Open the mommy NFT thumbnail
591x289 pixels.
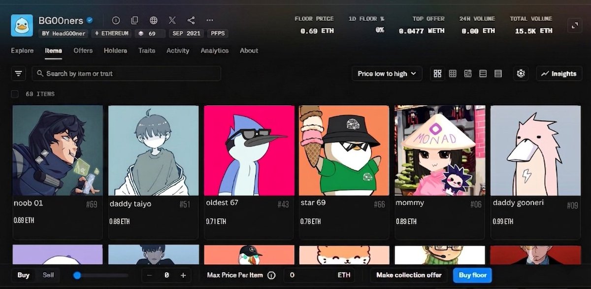click(x=440, y=150)
